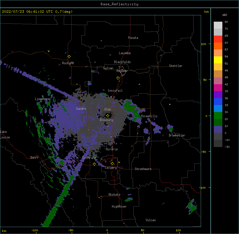Click the Sundre label
Viewport: 239px width, 234px height.
(x=81, y=109)
